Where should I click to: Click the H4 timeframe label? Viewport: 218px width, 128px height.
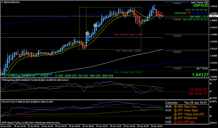(197, 10)
